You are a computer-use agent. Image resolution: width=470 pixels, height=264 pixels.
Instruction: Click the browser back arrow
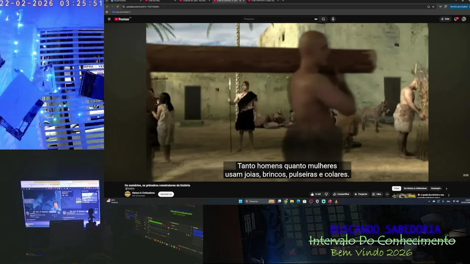107,7
